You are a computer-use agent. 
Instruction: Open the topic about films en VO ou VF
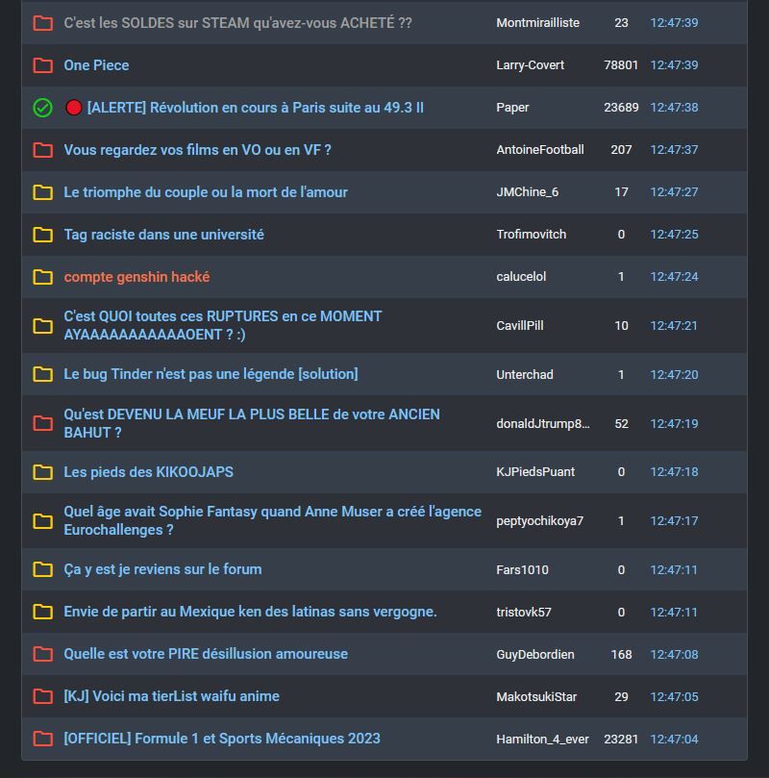(x=197, y=150)
